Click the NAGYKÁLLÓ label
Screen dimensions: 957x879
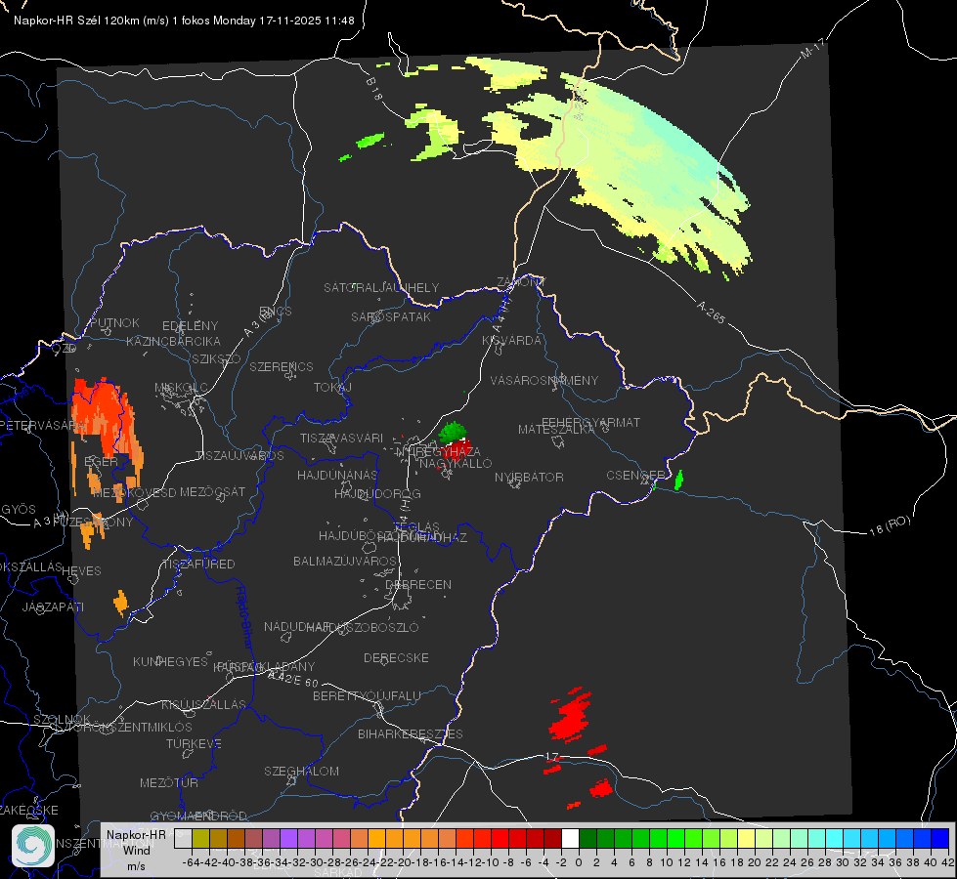point(456,464)
